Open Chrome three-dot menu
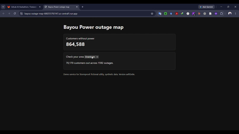 [x=235, y=14]
